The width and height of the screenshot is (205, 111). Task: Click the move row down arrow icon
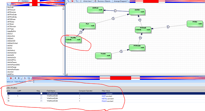click(x=19, y=78)
